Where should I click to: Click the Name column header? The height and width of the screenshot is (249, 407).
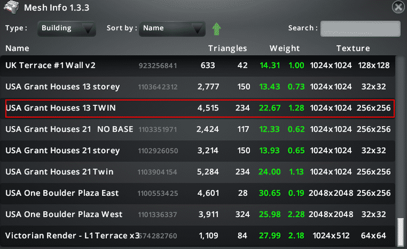[x=17, y=49]
